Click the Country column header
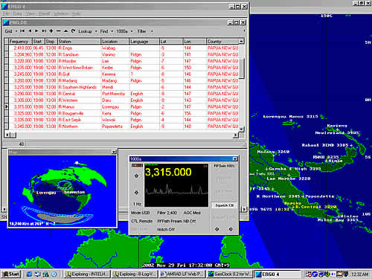Screen dimensions: 372x279 [x=222, y=42]
